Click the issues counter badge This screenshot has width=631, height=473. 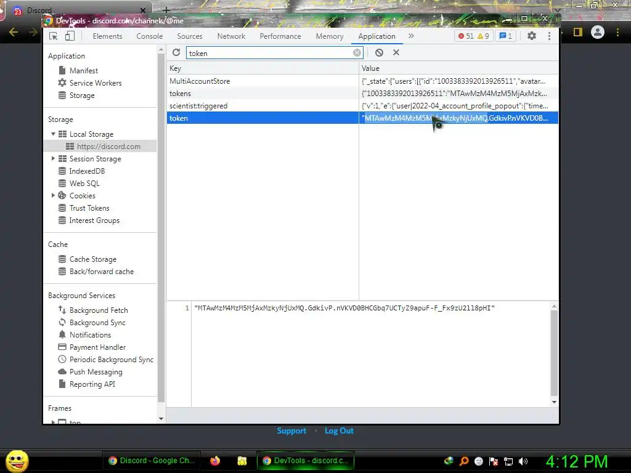click(x=506, y=36)
